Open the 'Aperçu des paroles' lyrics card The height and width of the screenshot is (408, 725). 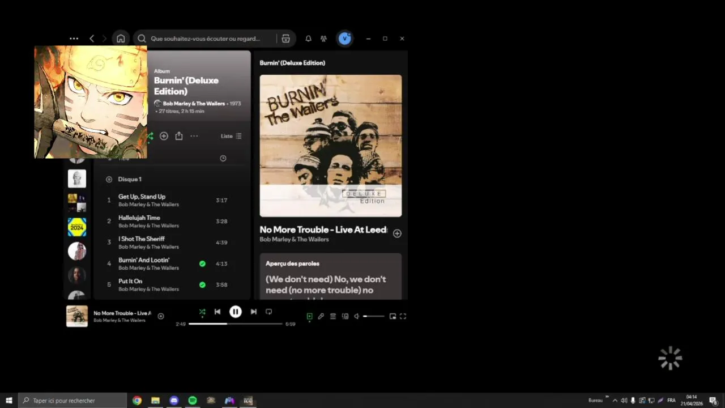tap(331, 277)
